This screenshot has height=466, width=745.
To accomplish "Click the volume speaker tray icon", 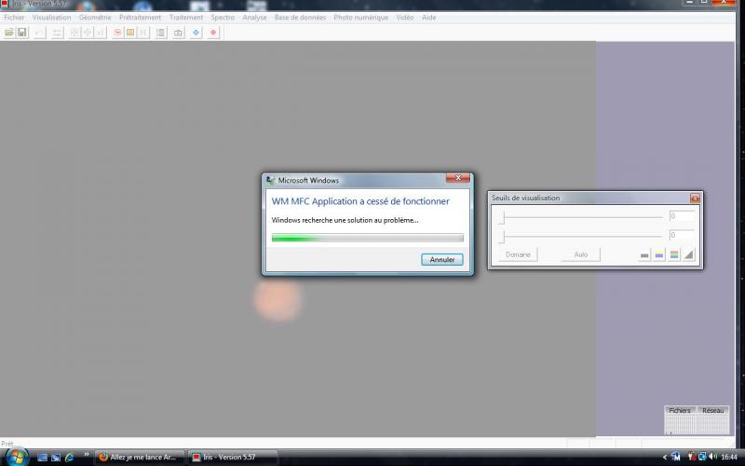I will coord(712,457).
